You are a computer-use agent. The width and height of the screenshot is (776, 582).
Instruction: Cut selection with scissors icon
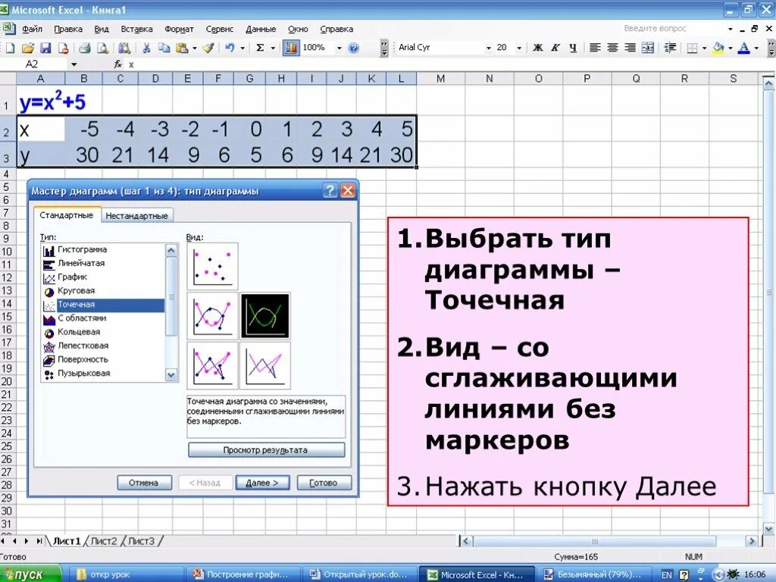(x=146, y=48)
